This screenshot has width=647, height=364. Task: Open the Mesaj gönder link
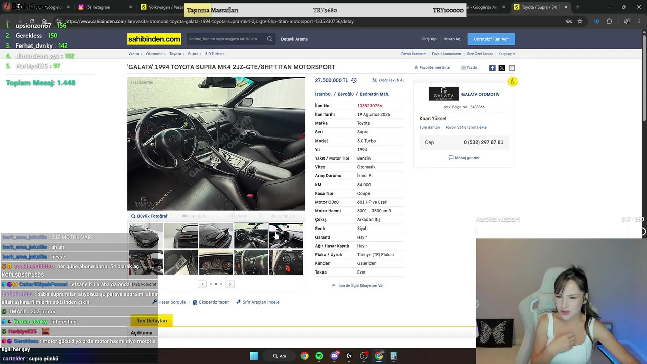[x=464, y=158]
